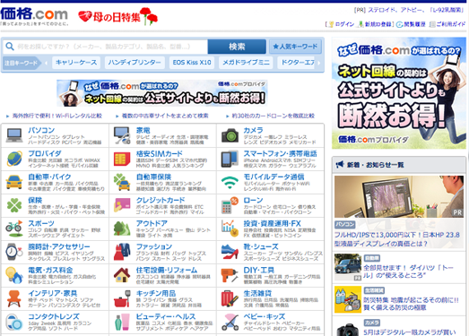Click the trees icon for アウトドア
Image resolution: width=469 pixels, height=336 pixels.
coord(122,228)
